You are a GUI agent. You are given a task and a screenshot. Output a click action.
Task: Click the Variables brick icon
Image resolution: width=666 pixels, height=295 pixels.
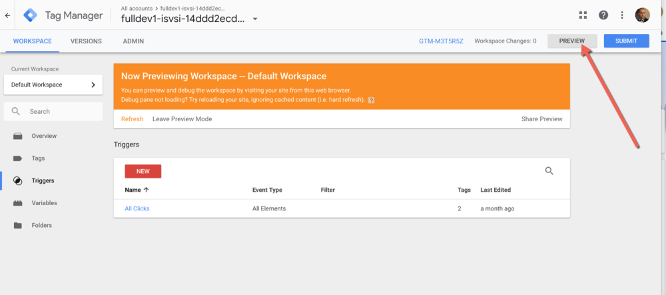pos(17,203)
